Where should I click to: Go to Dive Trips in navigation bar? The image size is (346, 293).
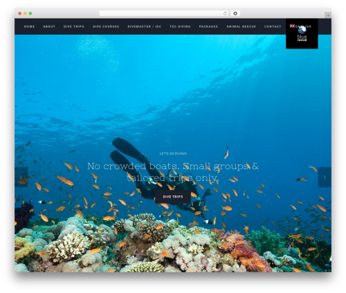coord(74,26)
